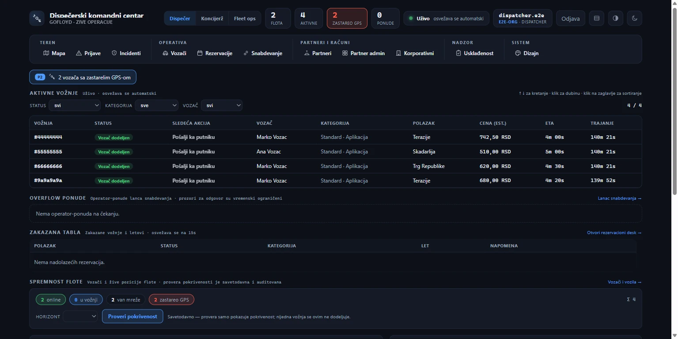This screenshot has height=339, width=678.
Task: Switch to Koncijerž tab
Action: click(x=212, y=19)
